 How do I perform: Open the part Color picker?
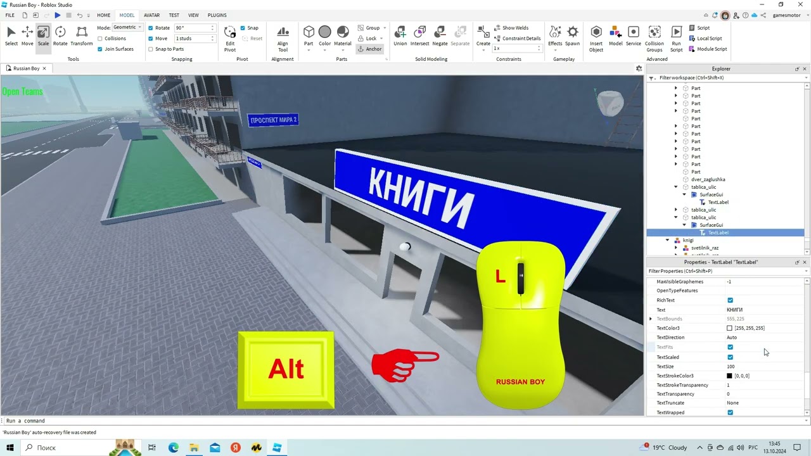point(325,36)
